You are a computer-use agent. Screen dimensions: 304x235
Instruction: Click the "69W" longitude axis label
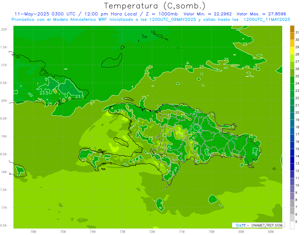241,231
